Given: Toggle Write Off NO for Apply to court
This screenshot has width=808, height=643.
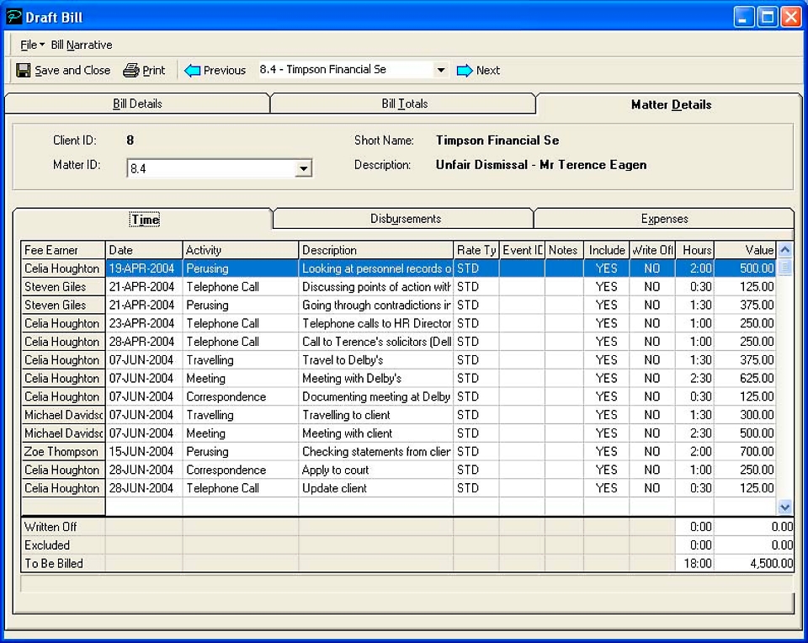Looking at the screenshot, I should pos(651,470).
